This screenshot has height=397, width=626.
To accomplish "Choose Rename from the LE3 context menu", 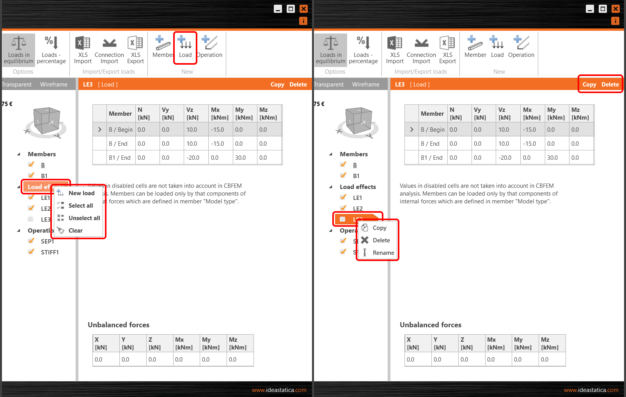I will click(383, 252).
